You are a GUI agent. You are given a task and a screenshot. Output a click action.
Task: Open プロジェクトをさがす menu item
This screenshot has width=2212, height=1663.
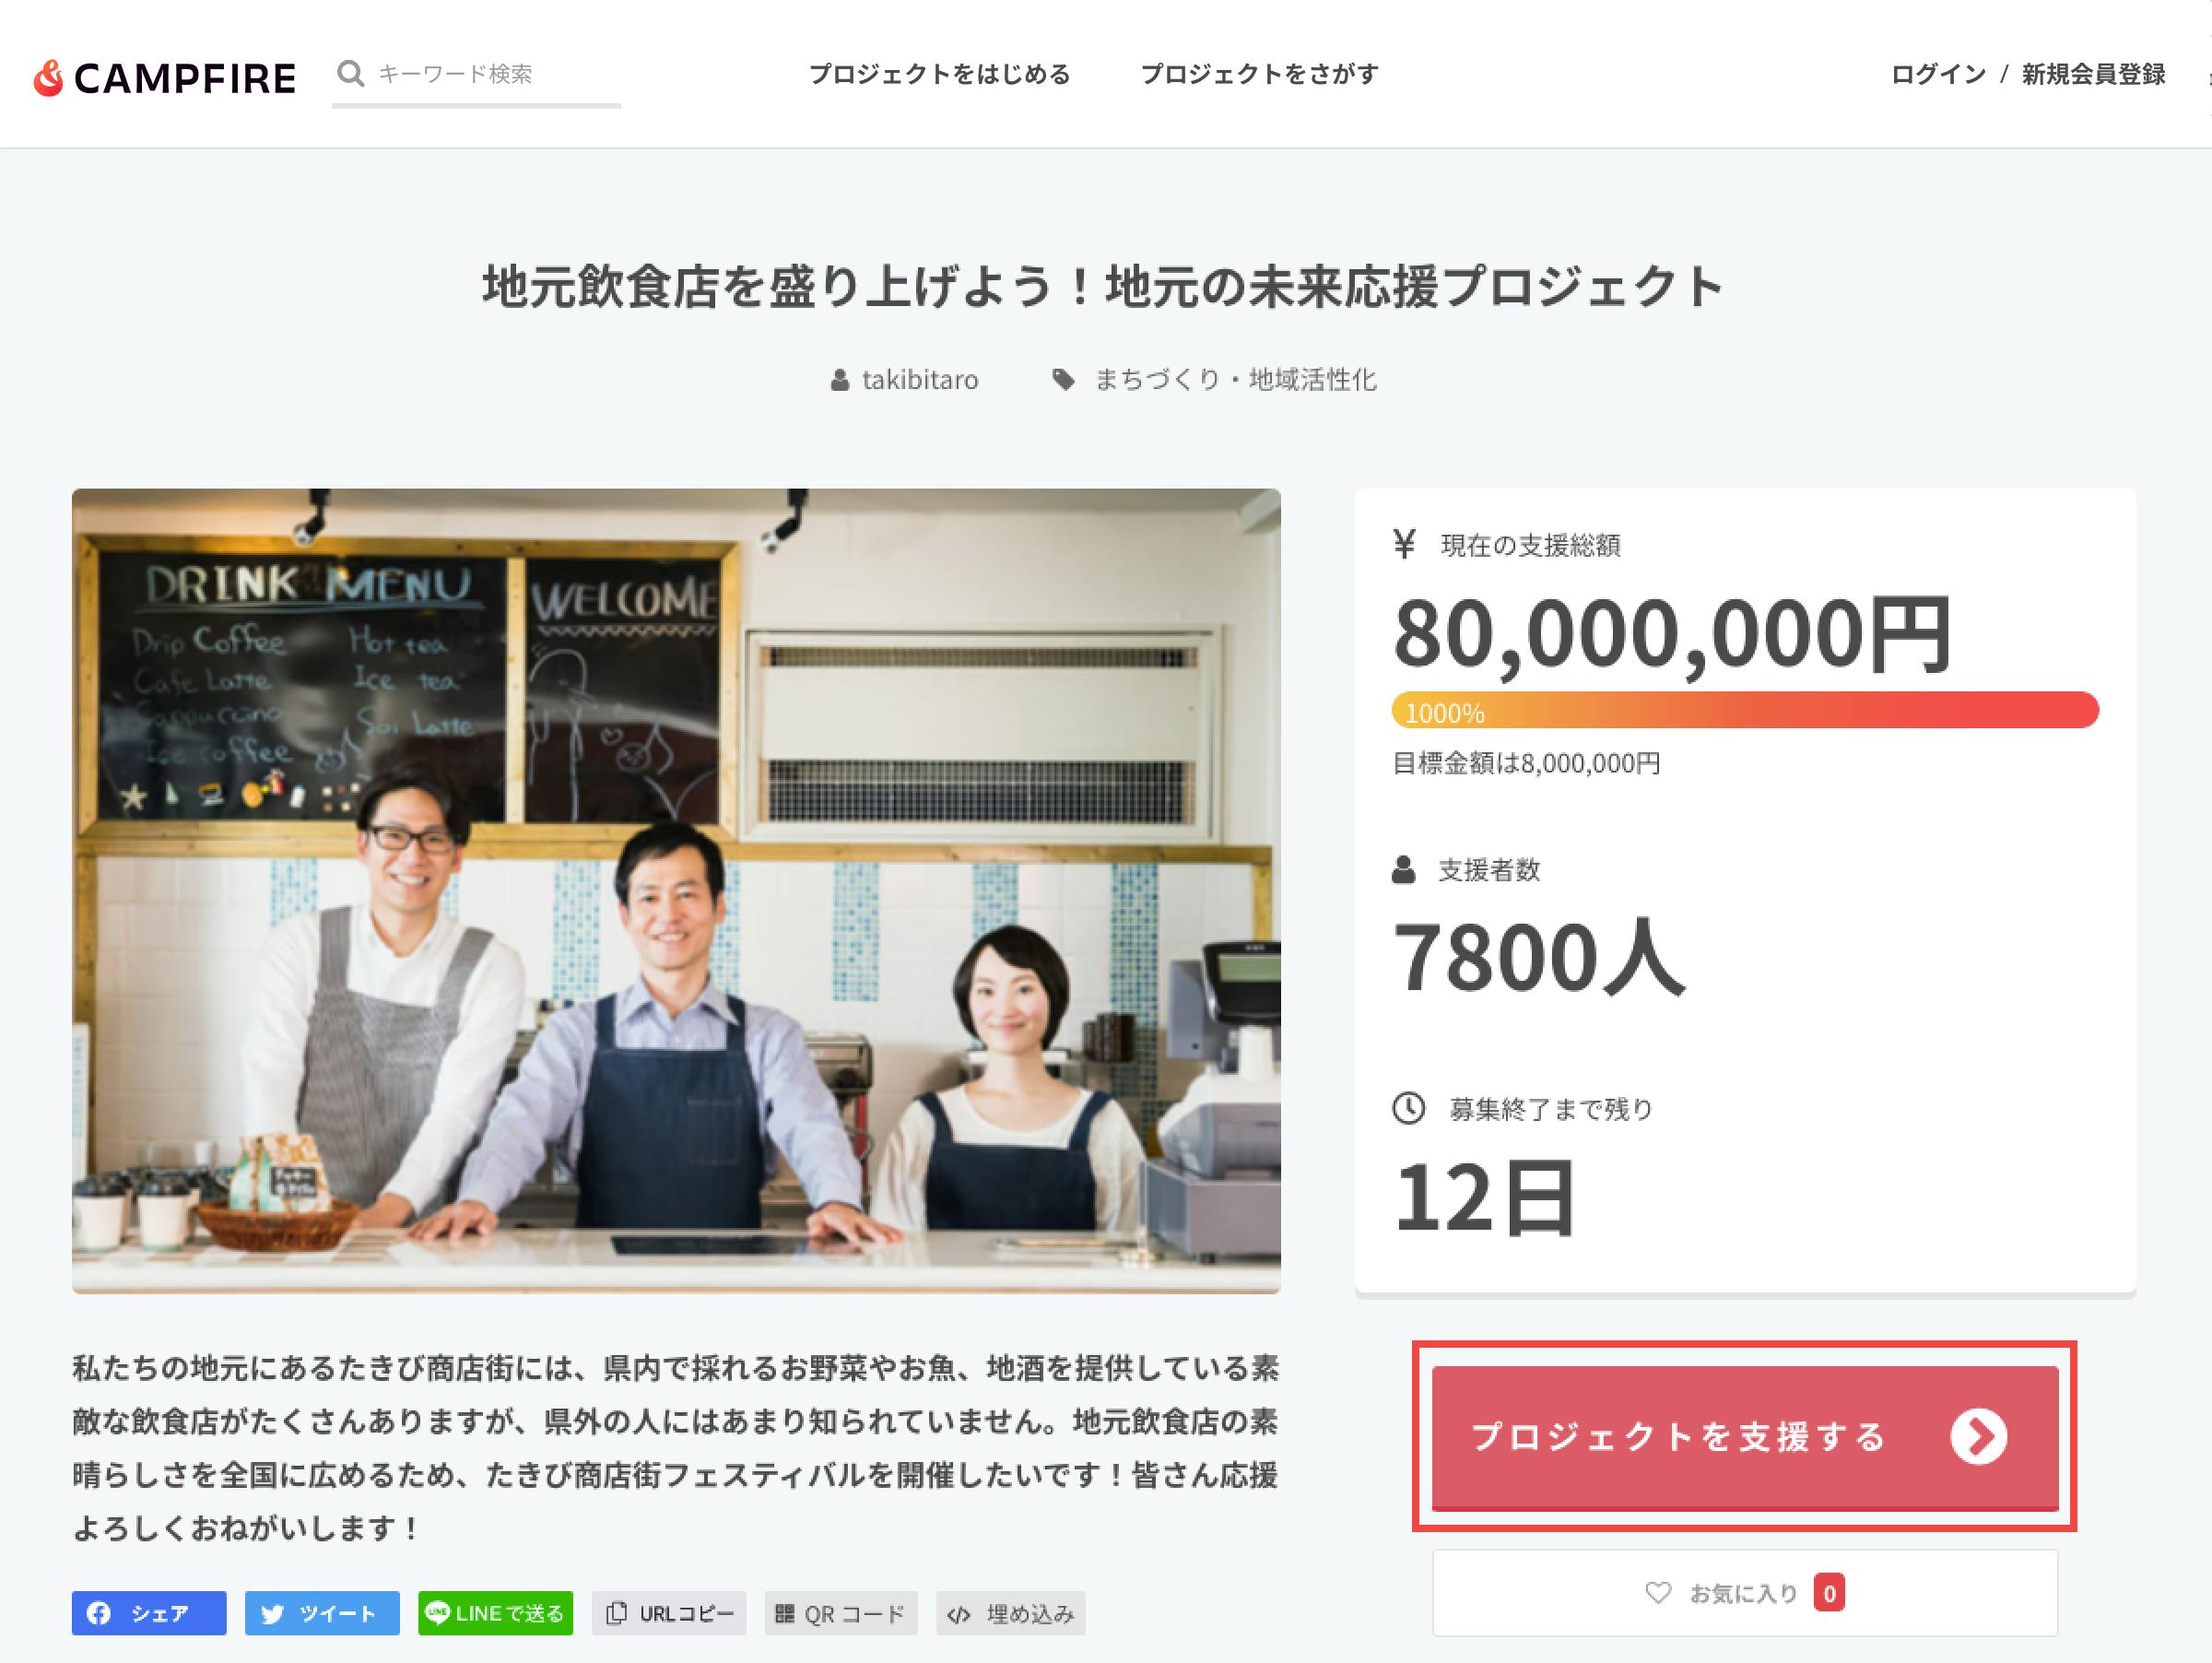(x=1259, y=74)
